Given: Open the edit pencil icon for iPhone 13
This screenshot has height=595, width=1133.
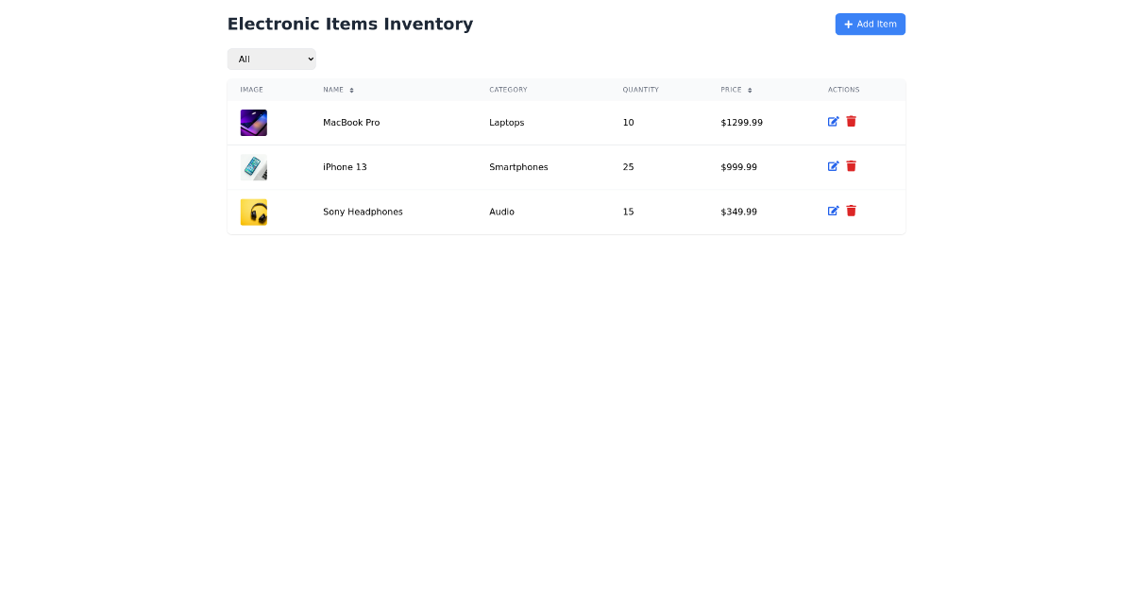Looking at the screenshot, I should 833,166.
